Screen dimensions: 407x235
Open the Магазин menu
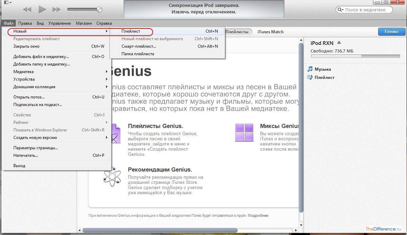pos(84,23)
